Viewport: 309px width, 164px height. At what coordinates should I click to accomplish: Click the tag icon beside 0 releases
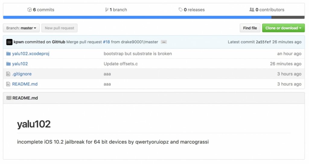click(x=180, y=10)
